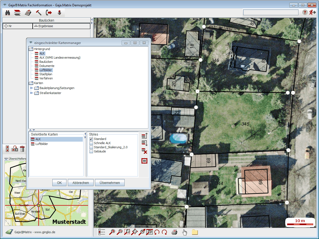Screen dimensions: 319x239
Task: Expand the Bauleitplanung/Satzungen folder
Action: click(32, 88)
